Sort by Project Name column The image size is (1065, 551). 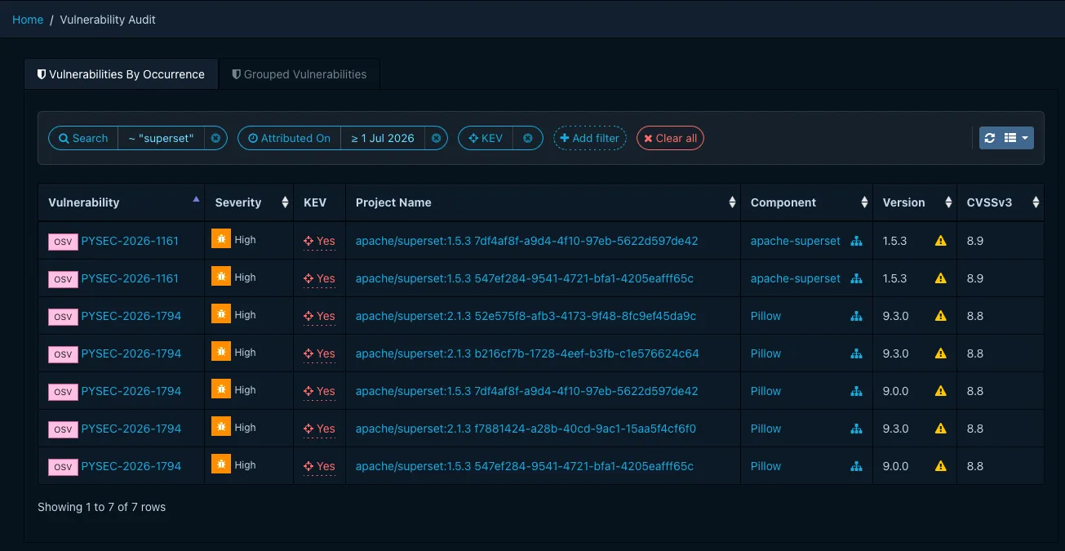click(x=543, y=202)
